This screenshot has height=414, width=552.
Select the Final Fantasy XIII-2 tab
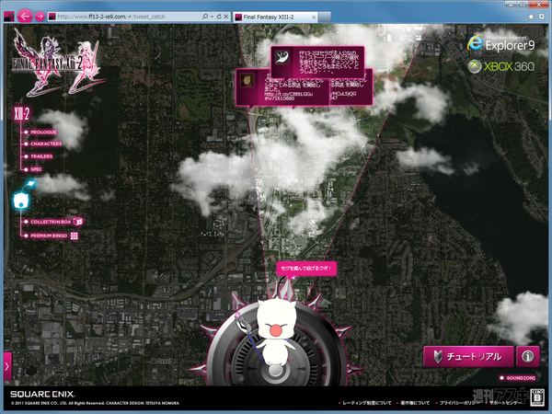coord(275,17)
